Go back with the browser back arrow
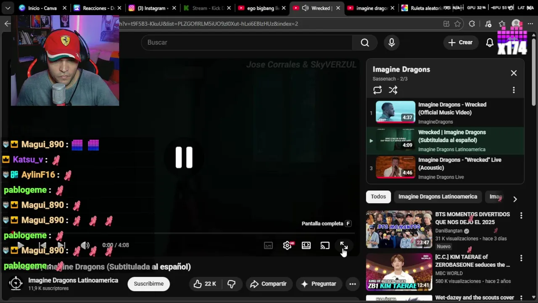 7,24
